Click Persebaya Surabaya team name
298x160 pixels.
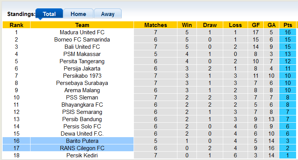(x=82, y=83)
